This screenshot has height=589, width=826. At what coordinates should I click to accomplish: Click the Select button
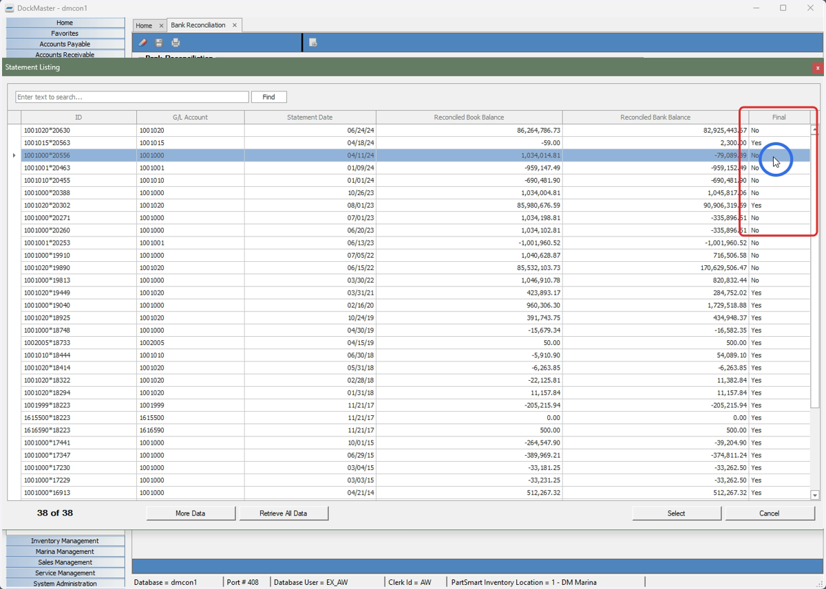tap(676, 513)
